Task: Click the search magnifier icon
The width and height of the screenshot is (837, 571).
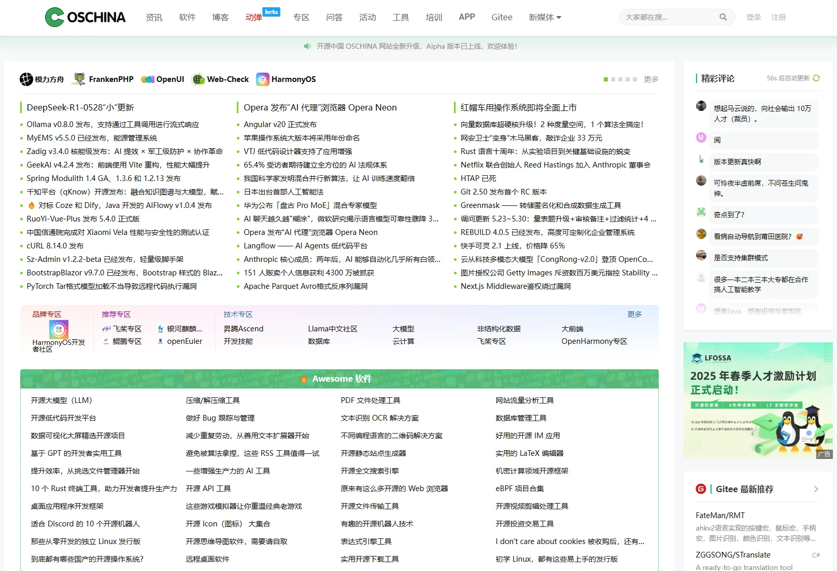Action: (723, 17)
